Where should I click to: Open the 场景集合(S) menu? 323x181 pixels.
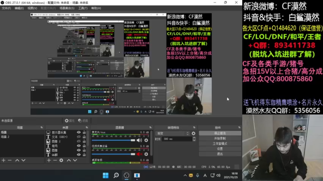point(67,8)
